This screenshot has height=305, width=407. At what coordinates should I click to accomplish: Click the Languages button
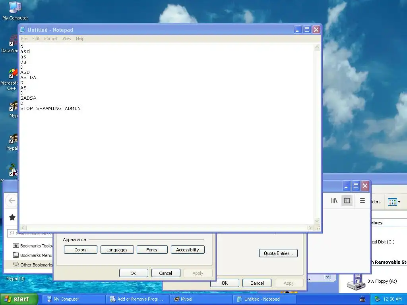click(x=117, y=250)
